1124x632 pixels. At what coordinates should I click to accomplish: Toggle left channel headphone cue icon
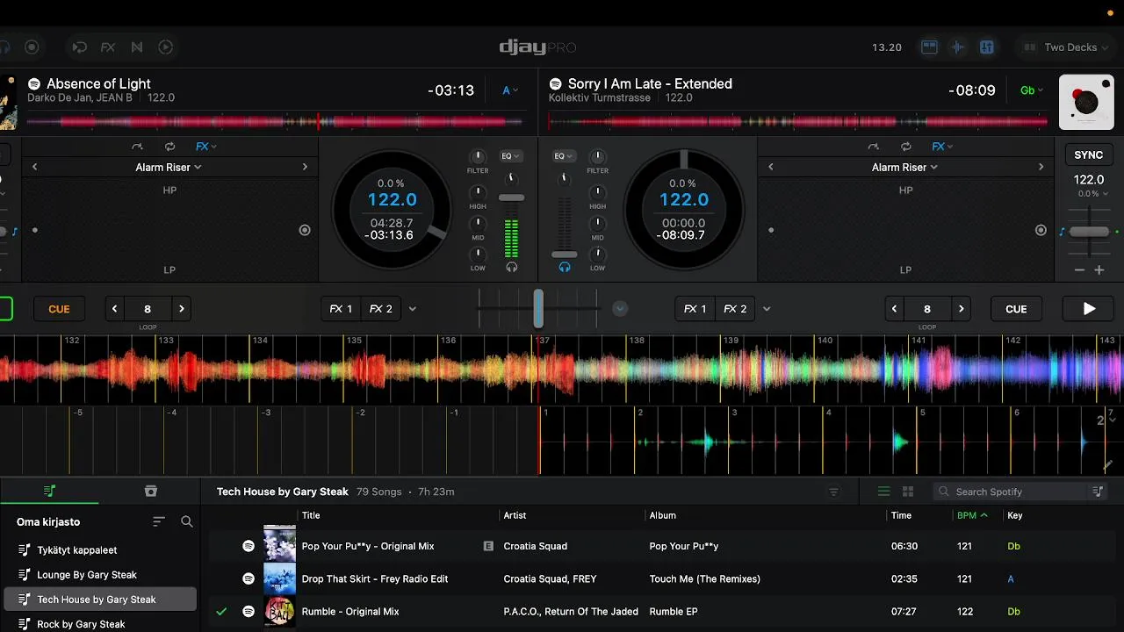point(512,267)
